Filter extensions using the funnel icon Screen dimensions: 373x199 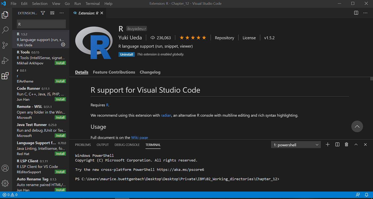click(43, 13)
